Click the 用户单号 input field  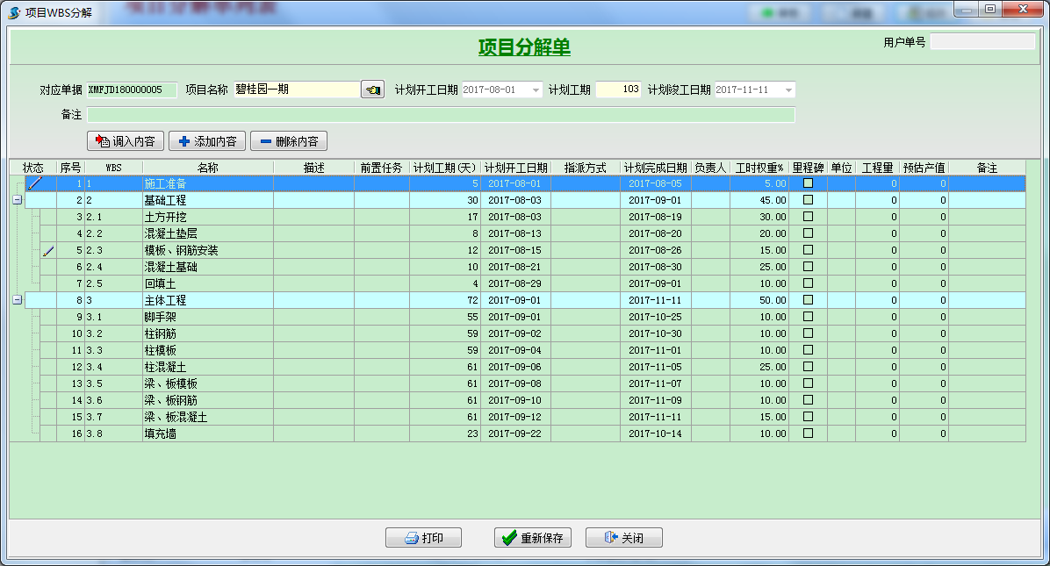982,41
